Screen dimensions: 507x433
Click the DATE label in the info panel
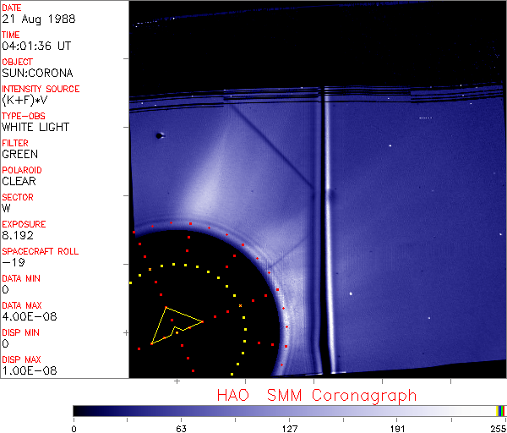(12, 8)
